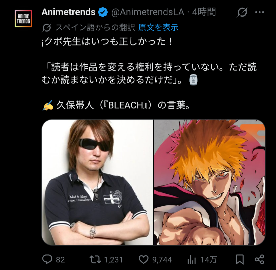Open the Animetrends profile avatar
Image resolution: width=276 pixels, height=270 pixels.
pos(23,18)
